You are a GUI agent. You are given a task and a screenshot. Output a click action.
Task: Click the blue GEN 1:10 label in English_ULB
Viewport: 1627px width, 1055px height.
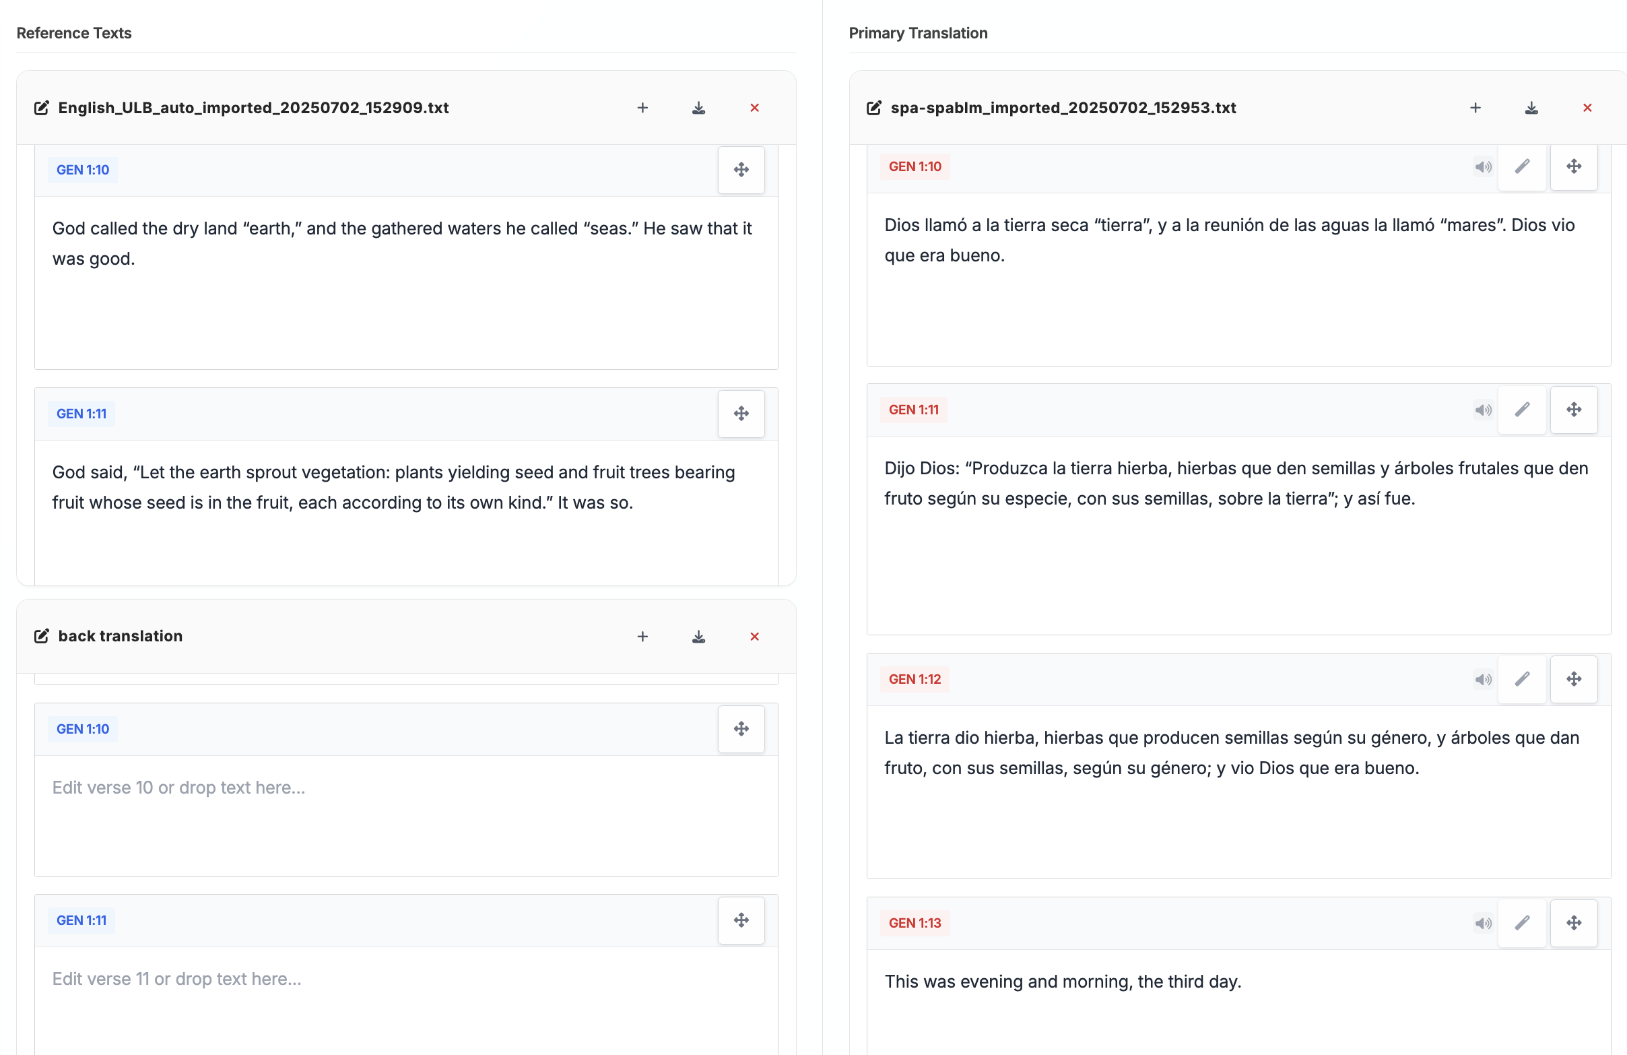coord(82,170)
